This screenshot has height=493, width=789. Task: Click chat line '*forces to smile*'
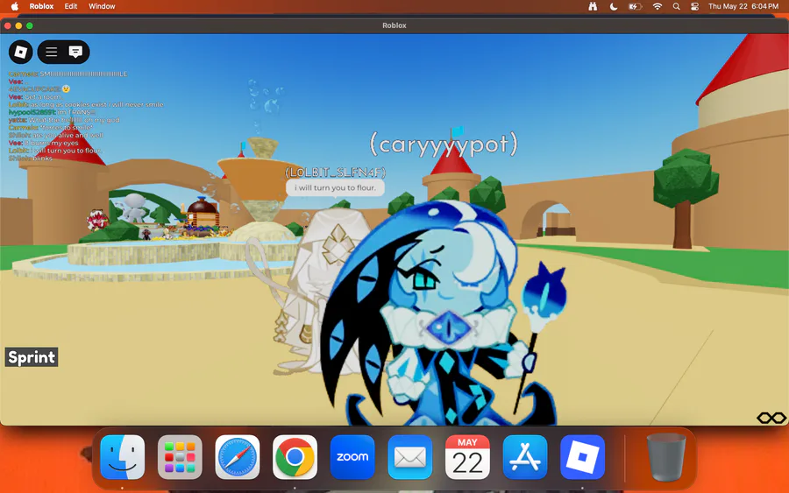tap(51, 128)
